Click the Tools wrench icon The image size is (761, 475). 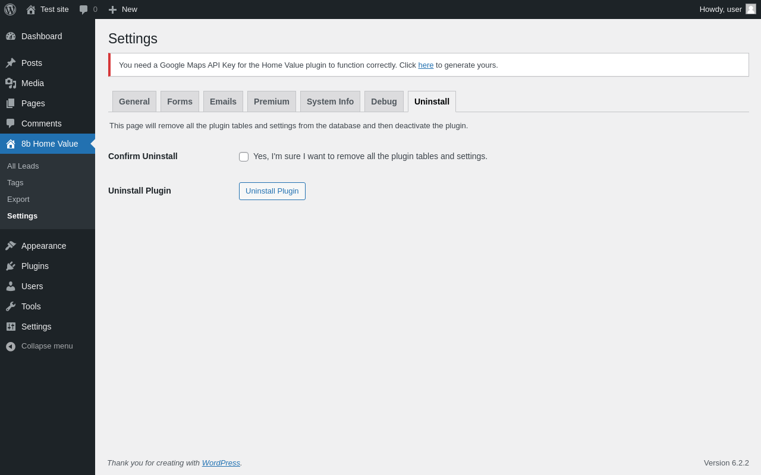tap(11, 306)
